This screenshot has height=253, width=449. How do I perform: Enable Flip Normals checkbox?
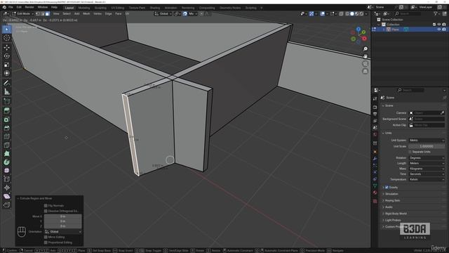click(x=46, y=206)
